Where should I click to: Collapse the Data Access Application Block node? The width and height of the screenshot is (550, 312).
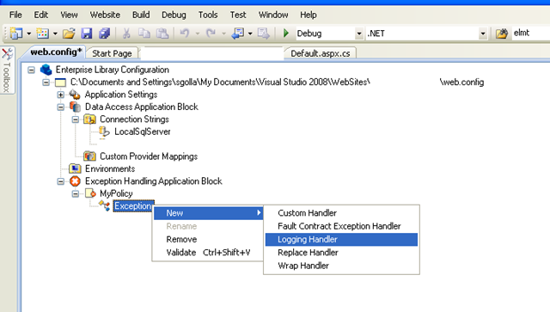click(x=61, y=107)
